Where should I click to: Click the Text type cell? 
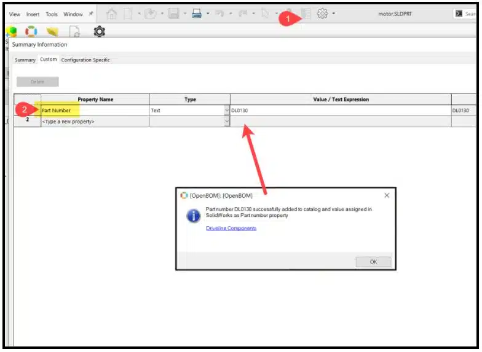click(187, 111)
